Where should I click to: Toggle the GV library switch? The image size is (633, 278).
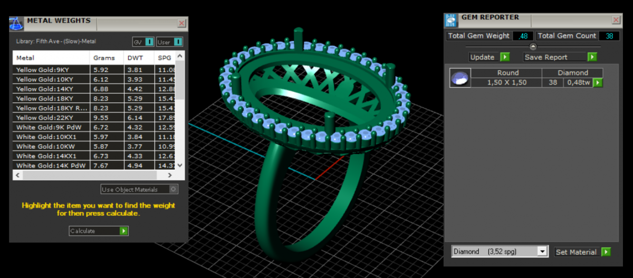pyautogui.click(x=149, y=42)
